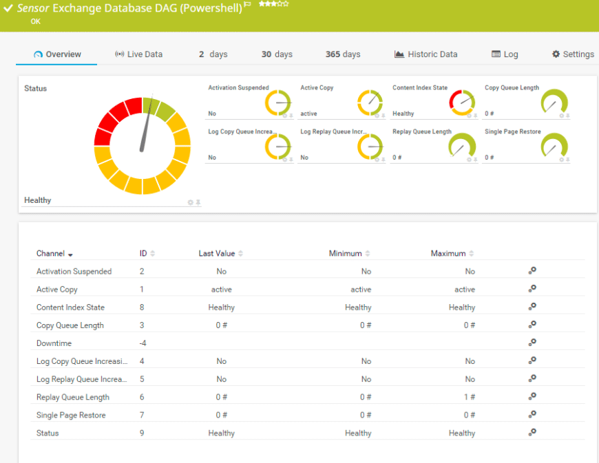Sort table by Last Value column header

pos(220,253)
